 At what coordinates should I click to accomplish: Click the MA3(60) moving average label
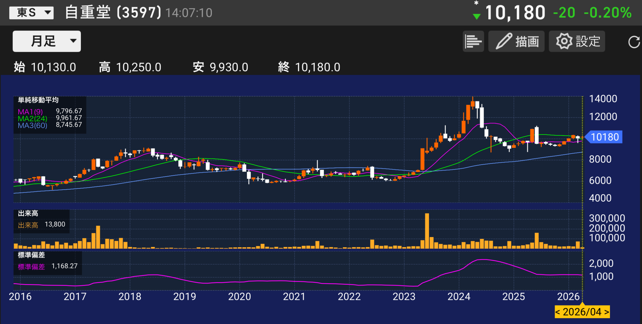pos(32,125)
